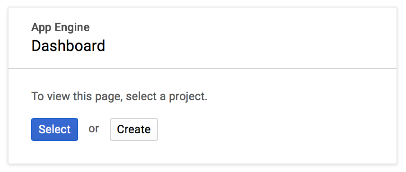Image resolution: width=406 pixels, height=172 pixels.
Task: Click the white Create project button
Action: point(133,129)
